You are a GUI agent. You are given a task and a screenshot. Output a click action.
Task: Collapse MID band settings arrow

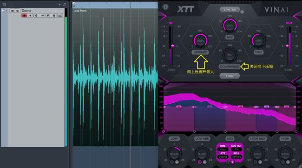(232, 162)
